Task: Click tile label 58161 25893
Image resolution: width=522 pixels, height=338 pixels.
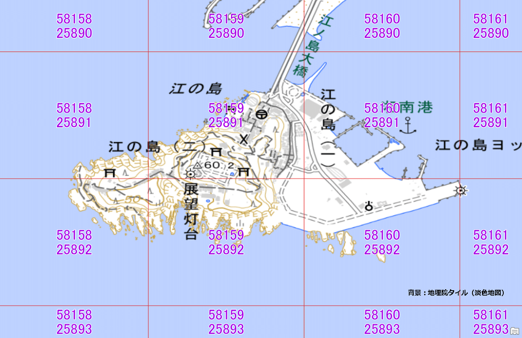Action: tap(491, 321)
